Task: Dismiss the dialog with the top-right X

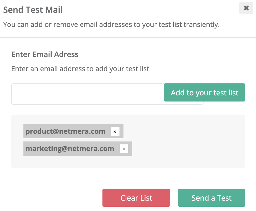Action: (x=246, y=8)
